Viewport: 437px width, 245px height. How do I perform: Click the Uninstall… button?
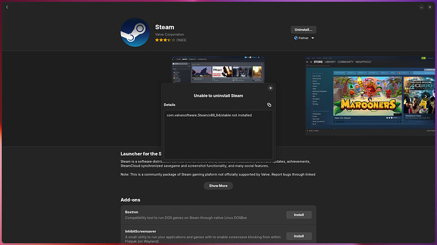point(303,30)
